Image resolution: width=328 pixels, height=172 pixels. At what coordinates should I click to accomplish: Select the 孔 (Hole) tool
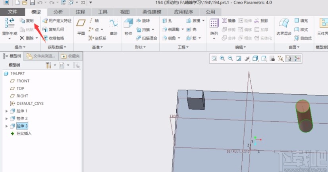(x=167, y=21)
